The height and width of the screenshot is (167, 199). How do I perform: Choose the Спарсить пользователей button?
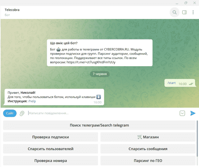pyautogui.click(x=51, y=149)
